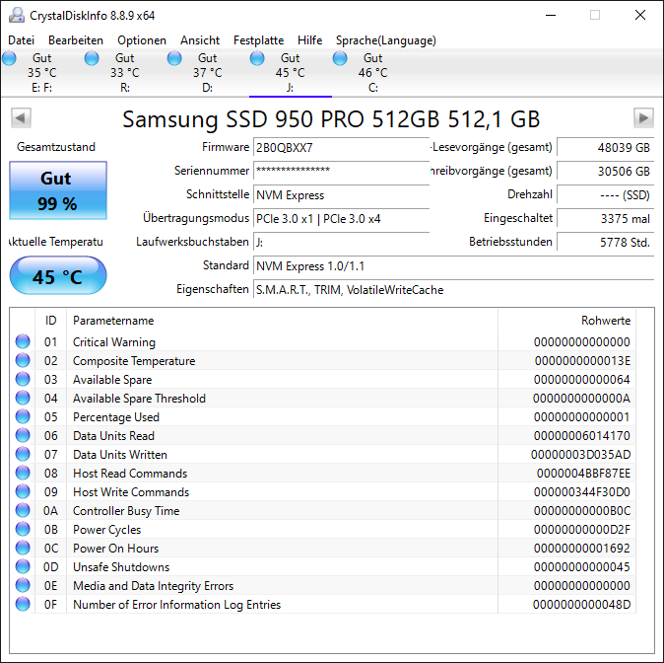Click the Eigenschaften field

tap(453, 290)
